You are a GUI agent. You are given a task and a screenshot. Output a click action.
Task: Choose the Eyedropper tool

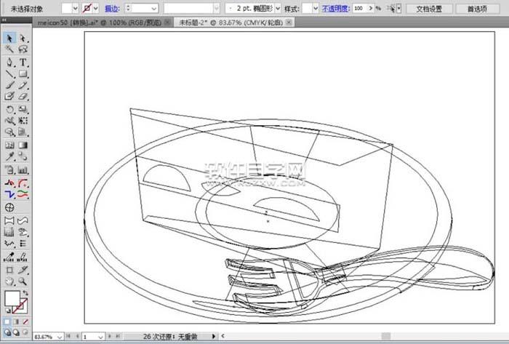[9, 156]
